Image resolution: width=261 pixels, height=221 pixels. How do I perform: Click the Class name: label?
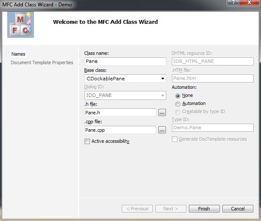coord(96,53)
